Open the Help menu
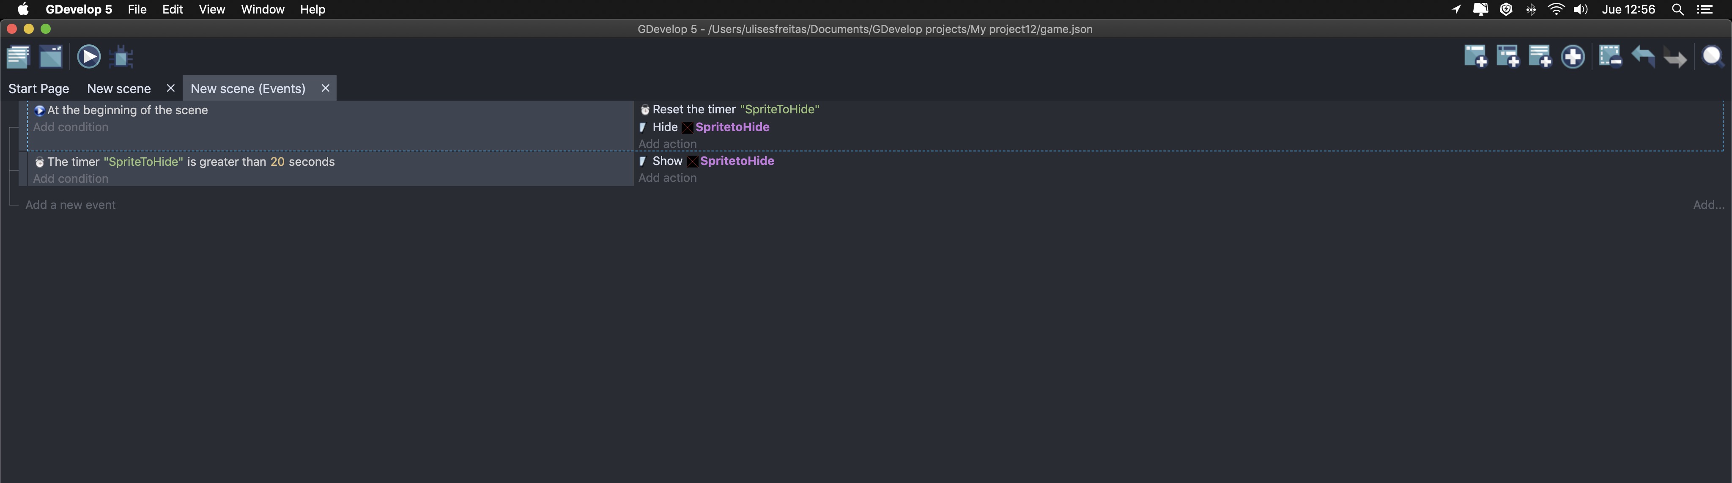 tap(312, 9)
